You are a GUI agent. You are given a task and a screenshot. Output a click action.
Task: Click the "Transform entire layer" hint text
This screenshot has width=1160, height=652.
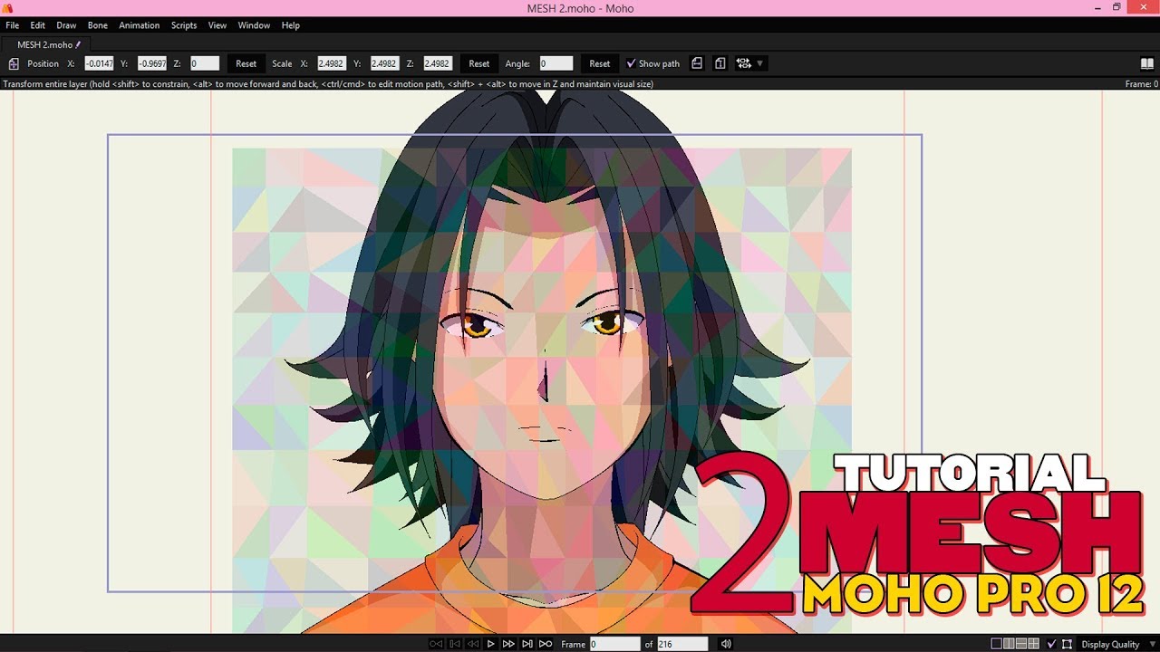pyautogui.click(x=328, y=84)
